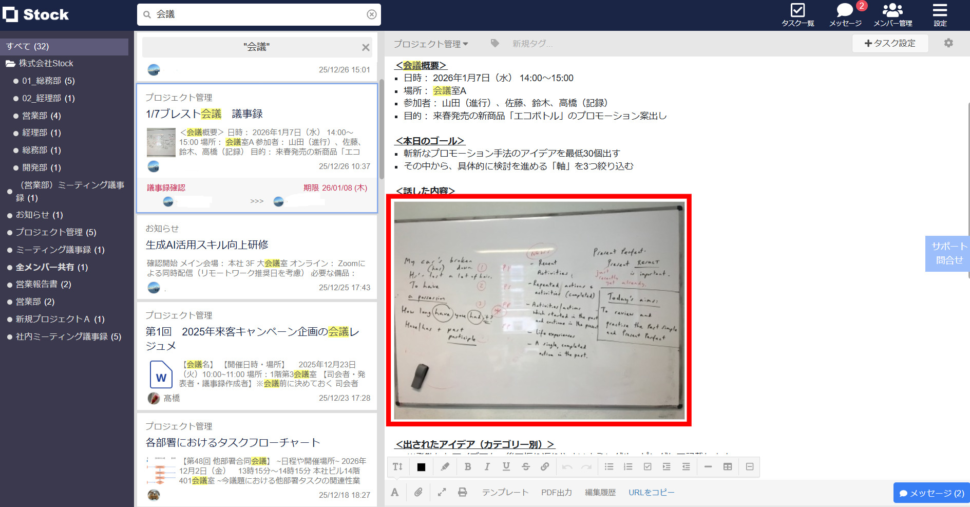This screenshot has height=507, width=970.
Task: Insert a checkbox list item
Action: 648,466
